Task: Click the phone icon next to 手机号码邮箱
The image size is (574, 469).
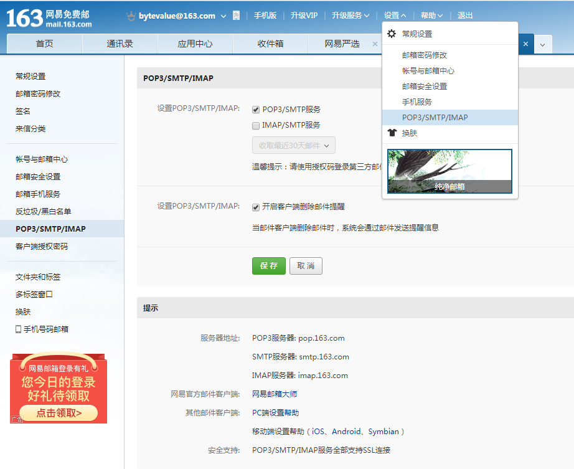Action: [19, 329]
